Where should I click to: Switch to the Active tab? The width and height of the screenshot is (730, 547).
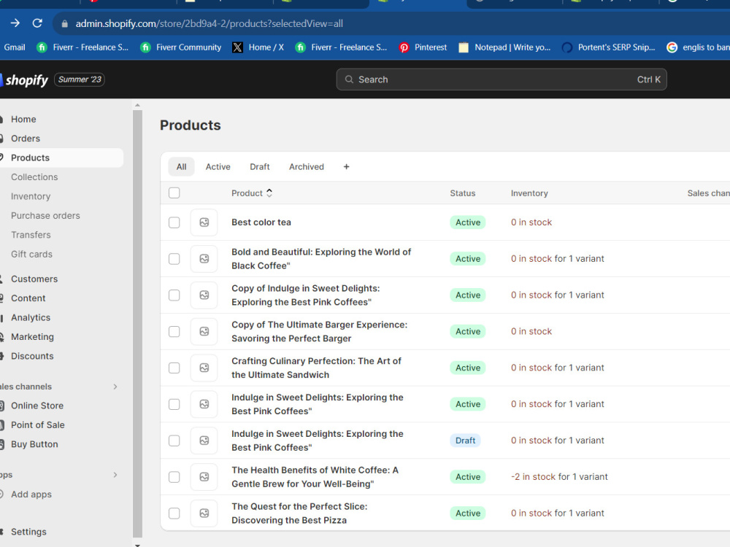click(x=218, y=166)
